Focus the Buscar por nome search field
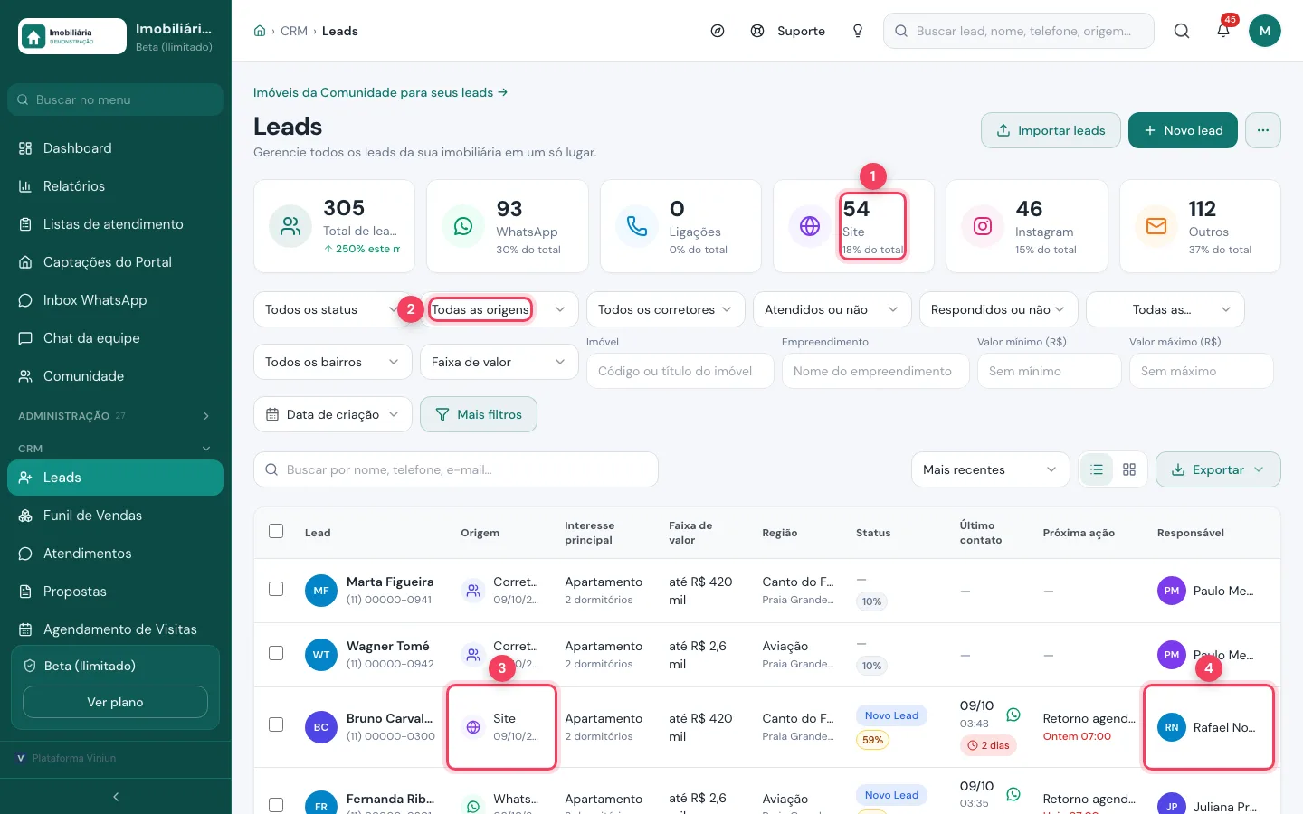Image resolution: width=1303 pixels, height=814 pixels. coord(456,469)
